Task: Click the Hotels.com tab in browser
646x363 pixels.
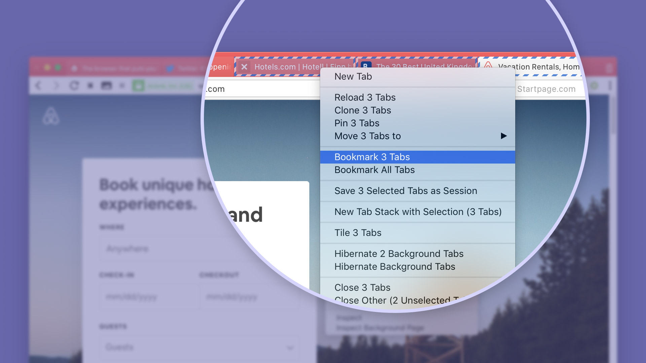Action: pyautogui.click(x=293, y=67)
